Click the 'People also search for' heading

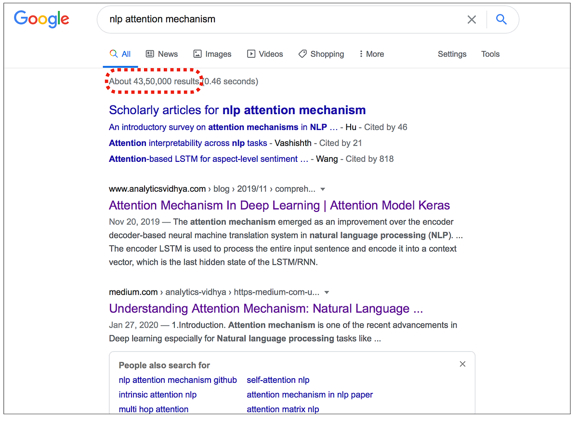tap(164, 365)
